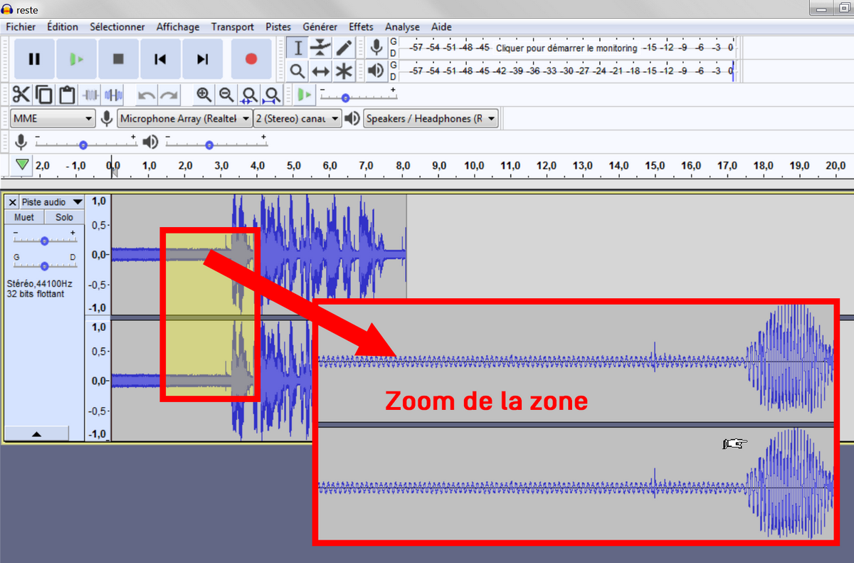854x563 pixels.
Task: Select the Zoom tool (magnifier)
Action: tap(297, 70)
